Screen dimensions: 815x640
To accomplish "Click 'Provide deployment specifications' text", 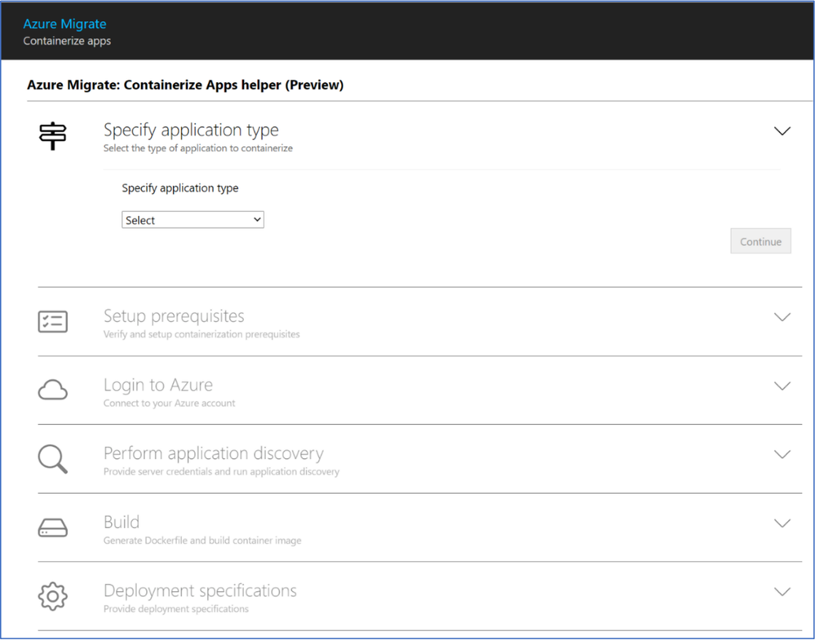I will pos(176,609).
